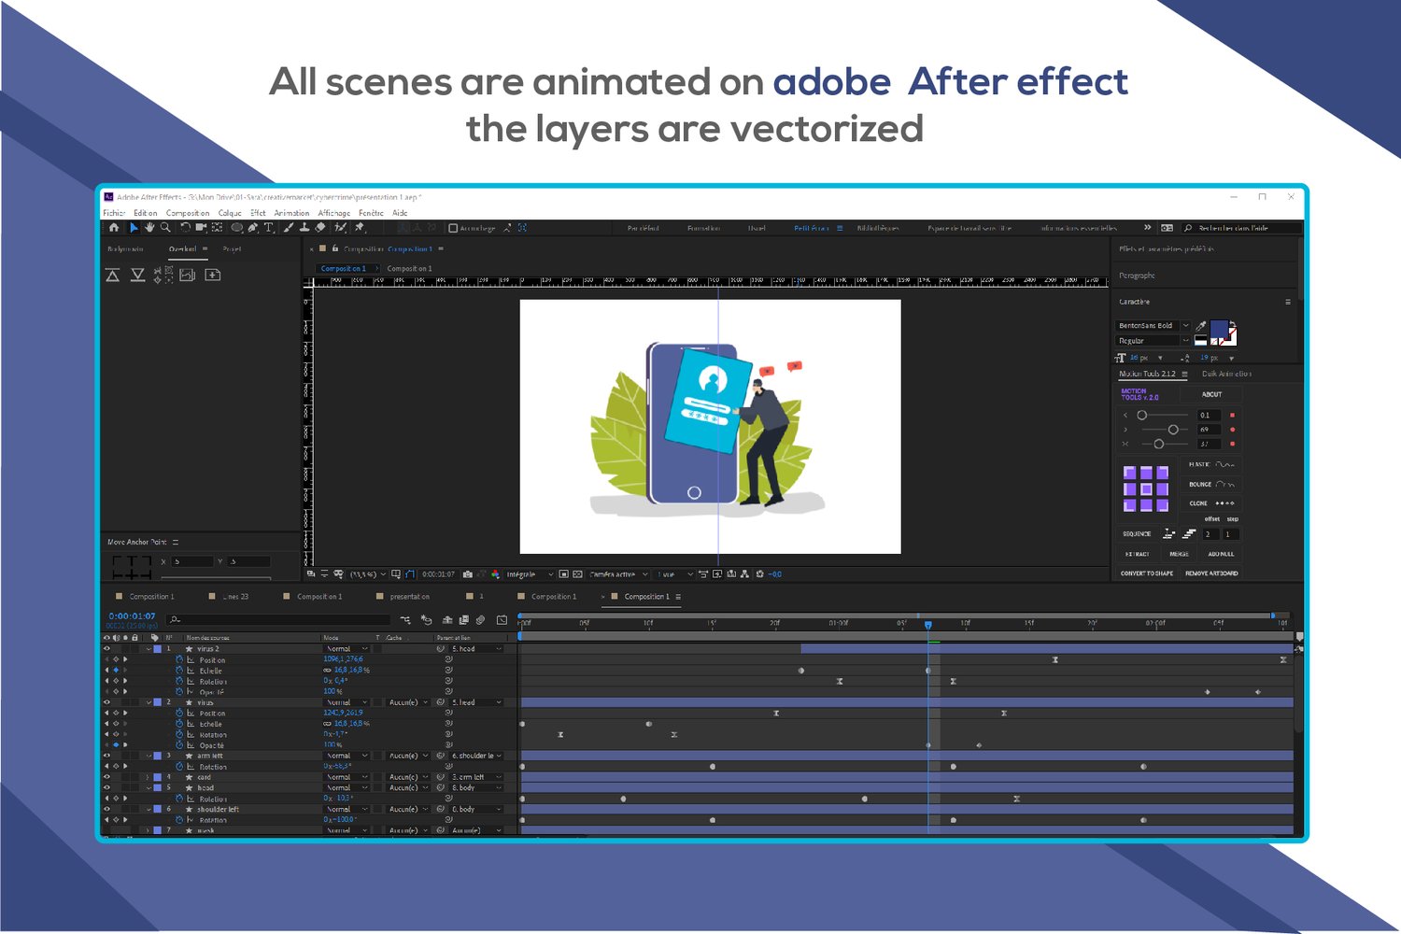Click the snapshot camera icon below viewer
This screenshot has height=934, width=1401.
coord(468,574)
